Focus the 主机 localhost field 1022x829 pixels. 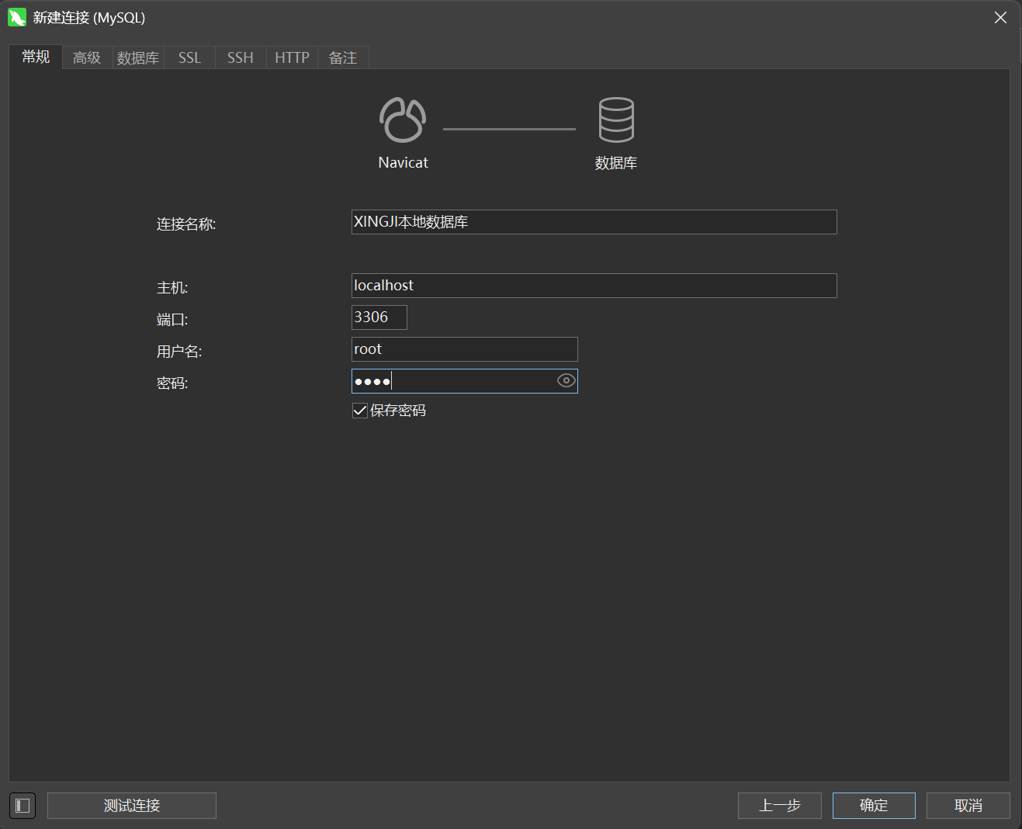pos(594,286)
